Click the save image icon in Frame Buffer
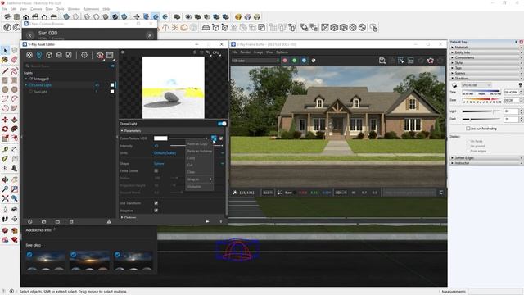 [382, 61]
